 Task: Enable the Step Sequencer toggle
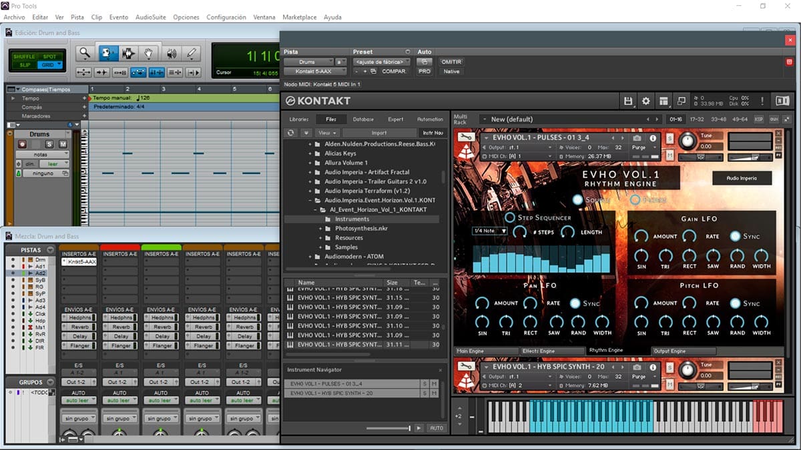[510, 217]
